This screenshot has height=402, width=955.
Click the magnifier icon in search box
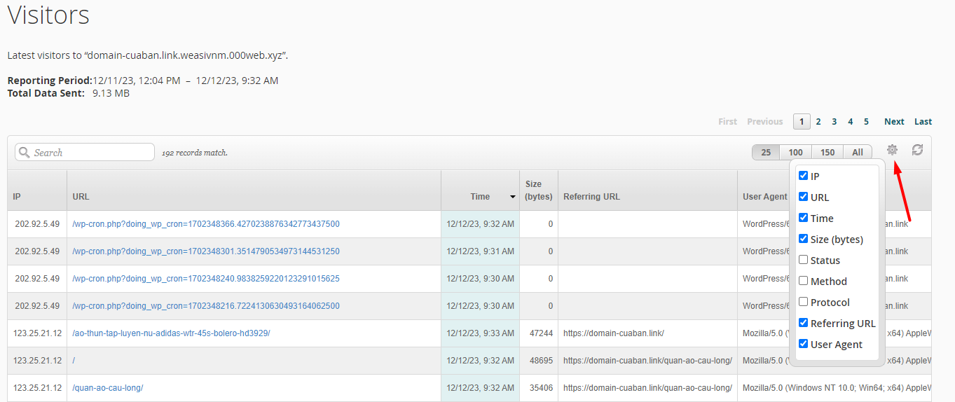point(25,152)
